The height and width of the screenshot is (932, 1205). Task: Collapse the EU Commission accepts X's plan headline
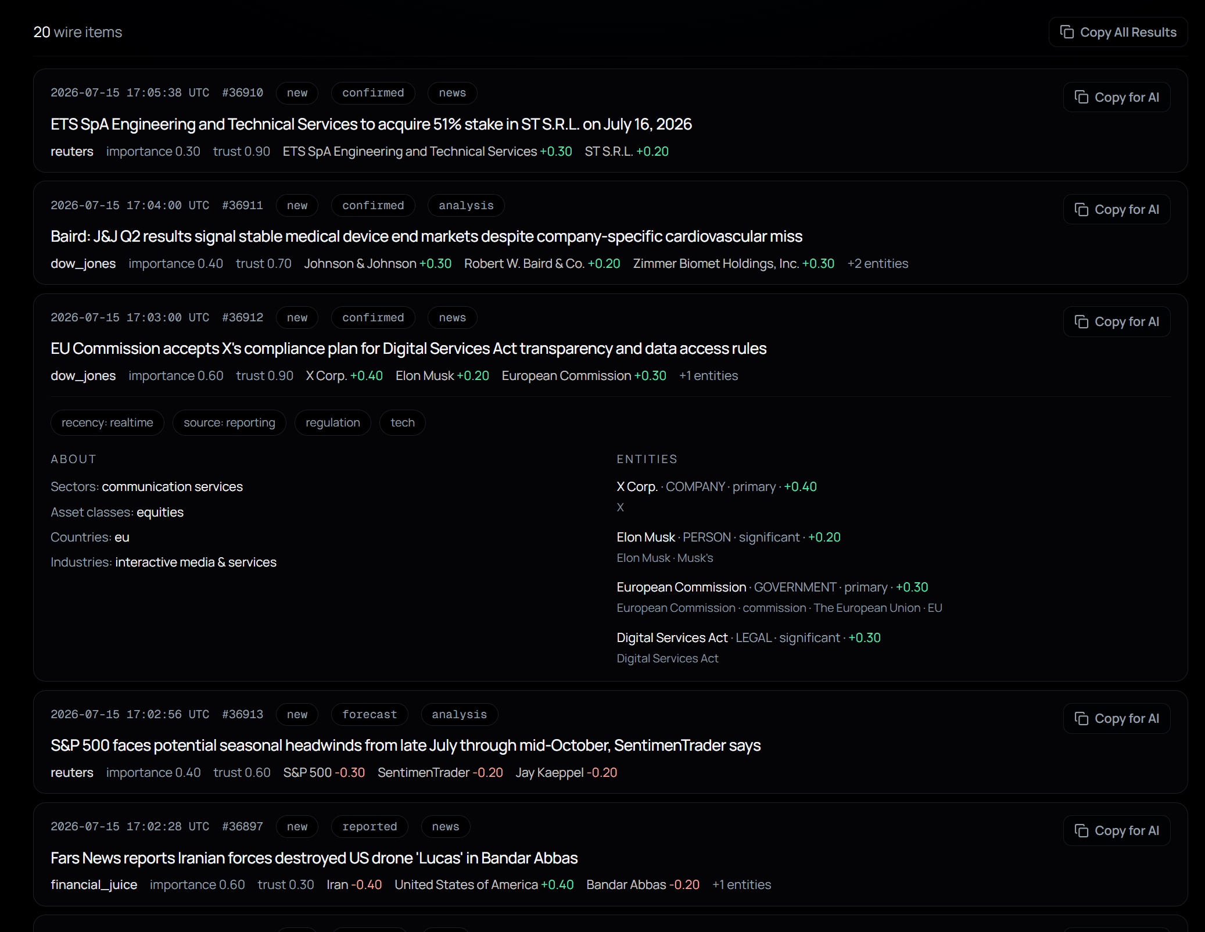click(x=408, y=348)
